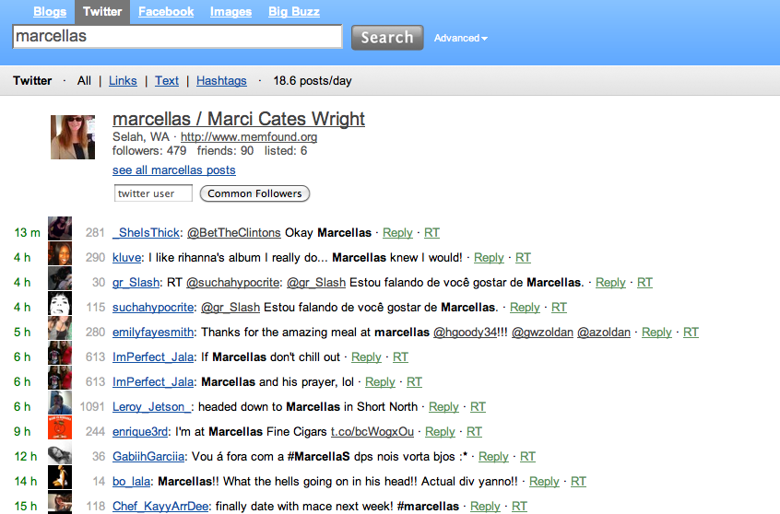
Task: Open the Facebook search tab
Action: (x=166, y=12)
